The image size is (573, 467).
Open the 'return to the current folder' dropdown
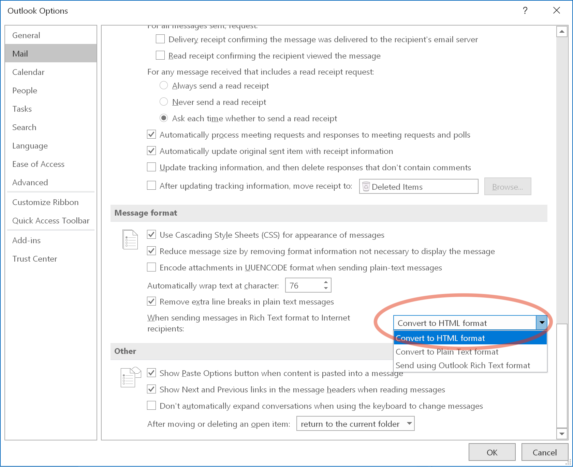[x=409, y=423]
